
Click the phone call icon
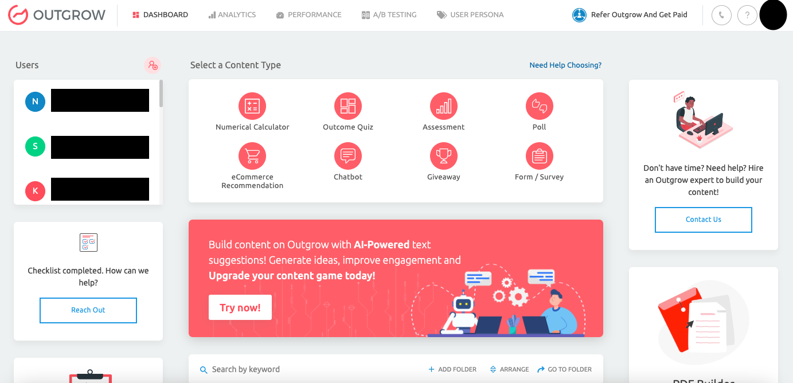coord(721,15)
